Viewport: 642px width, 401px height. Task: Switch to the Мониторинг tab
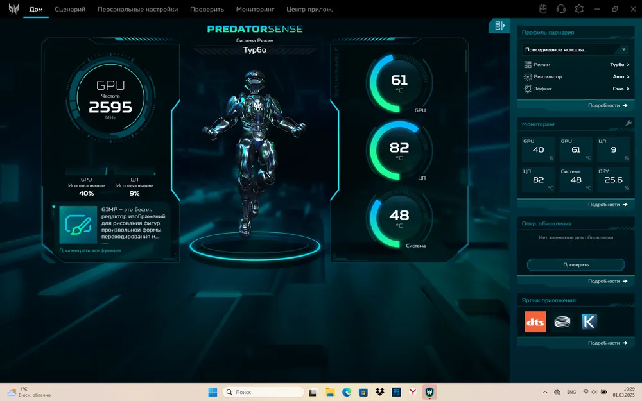pyautogui.click(x=255, y=10)
